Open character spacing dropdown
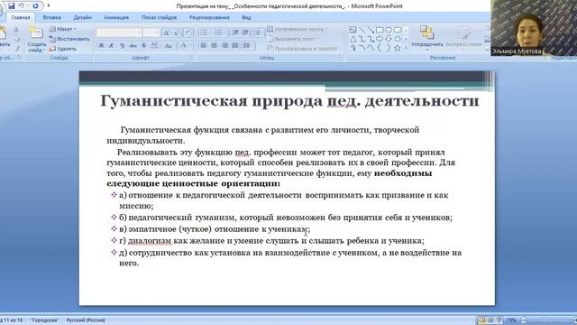 (155, 46)
